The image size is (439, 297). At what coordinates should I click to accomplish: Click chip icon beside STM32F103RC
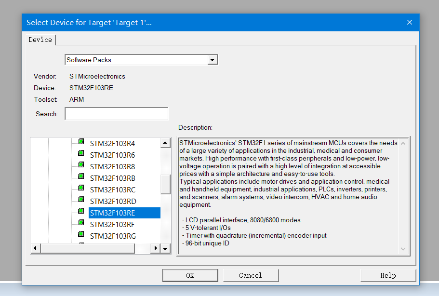tap(81, 188)
